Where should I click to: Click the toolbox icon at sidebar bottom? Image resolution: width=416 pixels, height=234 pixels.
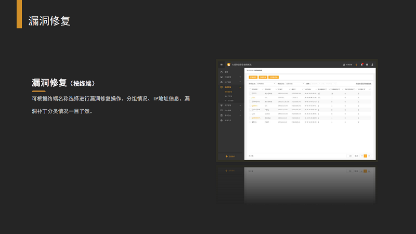[222, 120]
